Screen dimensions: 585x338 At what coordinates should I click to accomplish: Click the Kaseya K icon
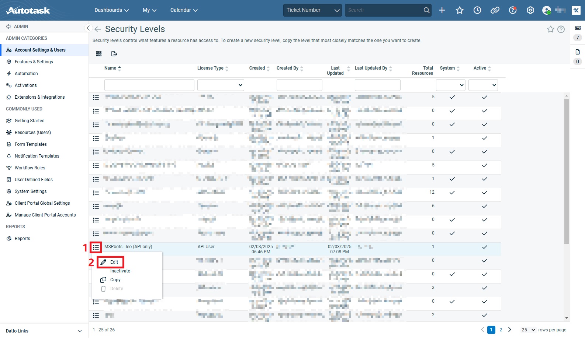pyautogui.click(x=576, y=10)
